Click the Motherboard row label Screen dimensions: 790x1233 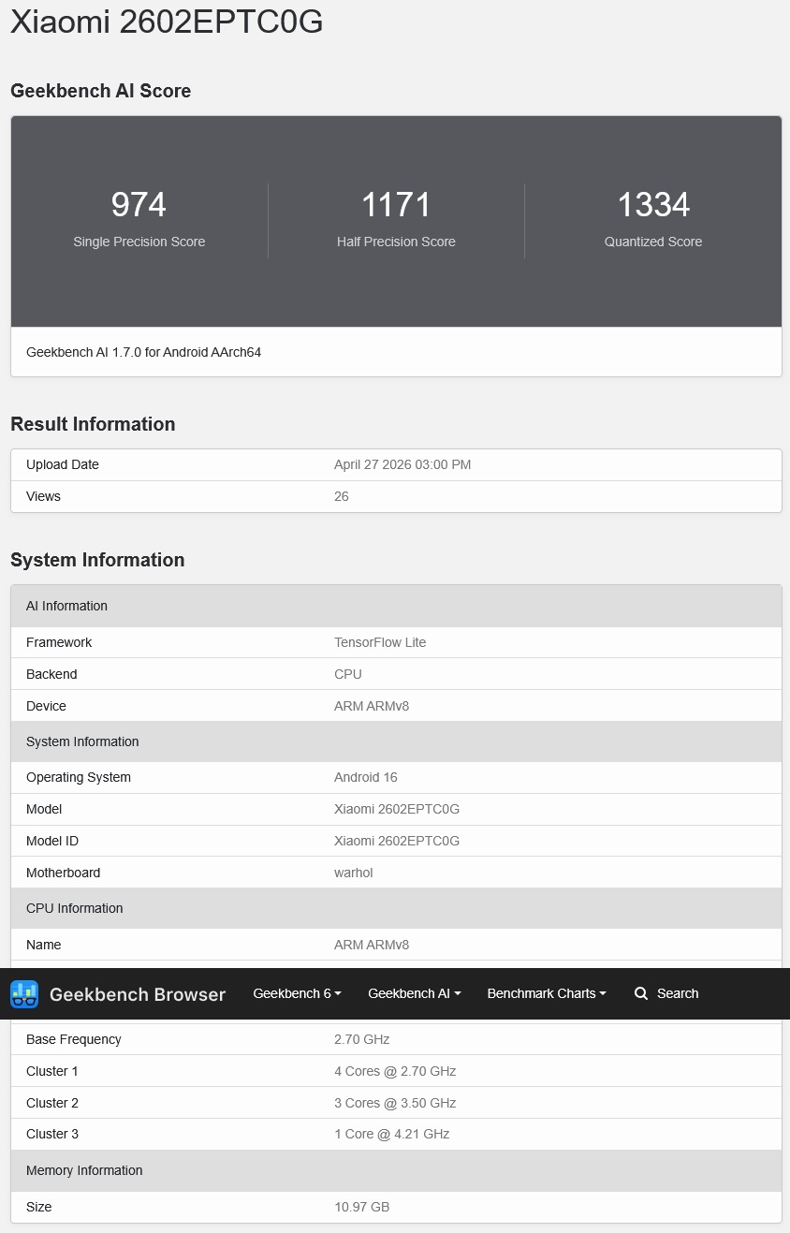pos(64,873)
